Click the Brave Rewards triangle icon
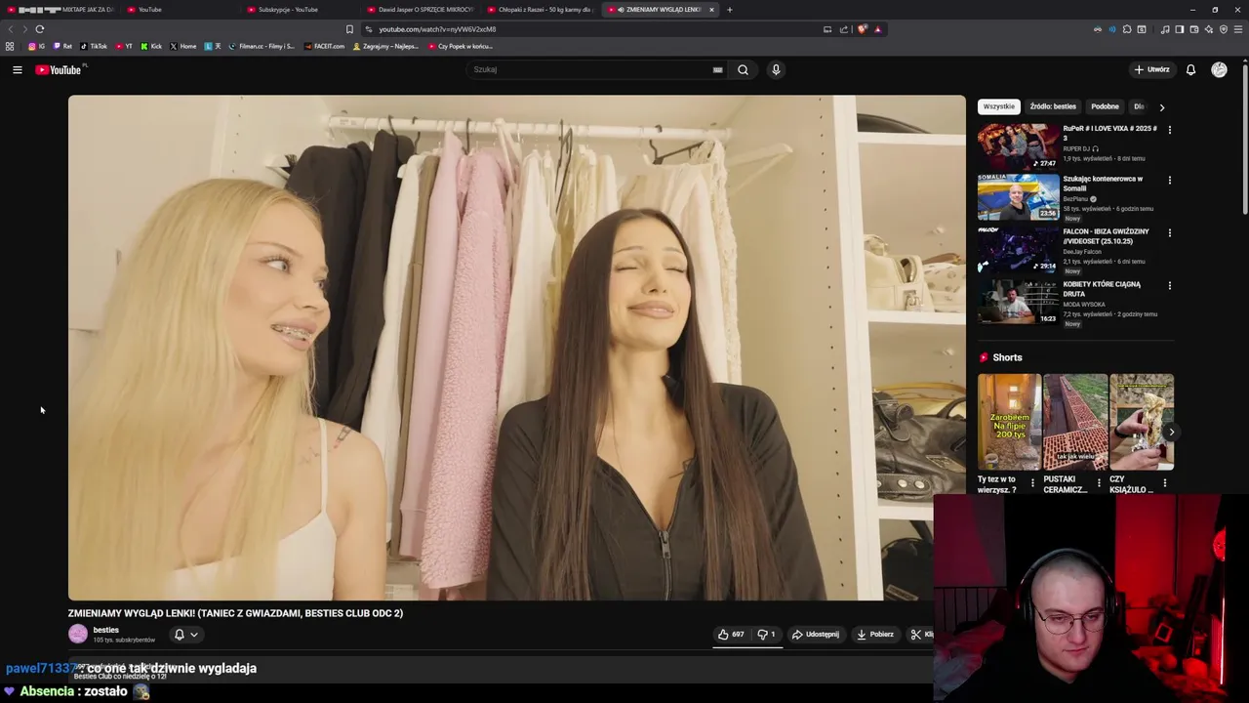 point(877,29)
